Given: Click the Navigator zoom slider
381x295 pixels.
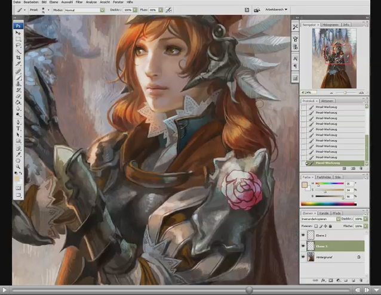Looking at the screenshot, I should (x=345, y=92).
